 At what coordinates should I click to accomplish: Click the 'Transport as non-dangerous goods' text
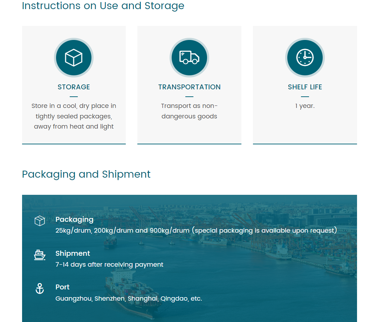(189, 111)
